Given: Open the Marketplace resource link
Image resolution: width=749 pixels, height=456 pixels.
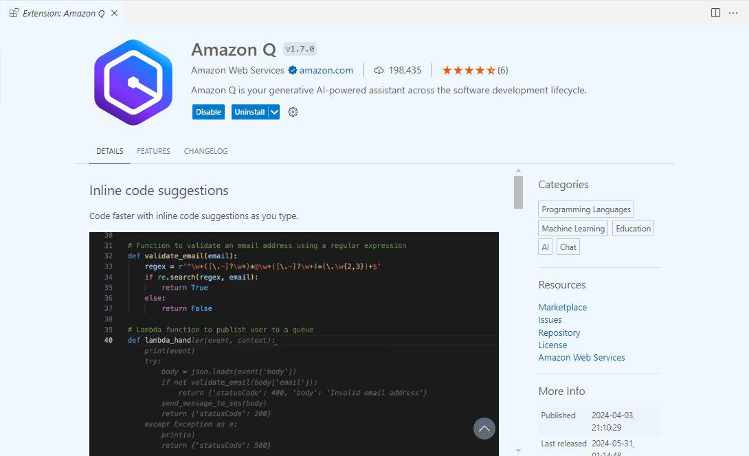Looking at the screenshot, I should [563, 307].
